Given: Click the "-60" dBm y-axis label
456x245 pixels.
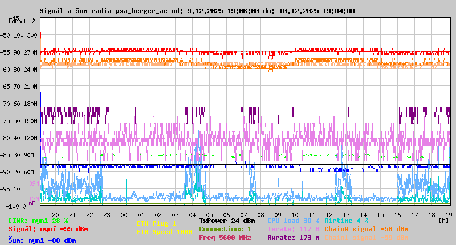Looking at the screenshot, I should click(x=5, y=70).
